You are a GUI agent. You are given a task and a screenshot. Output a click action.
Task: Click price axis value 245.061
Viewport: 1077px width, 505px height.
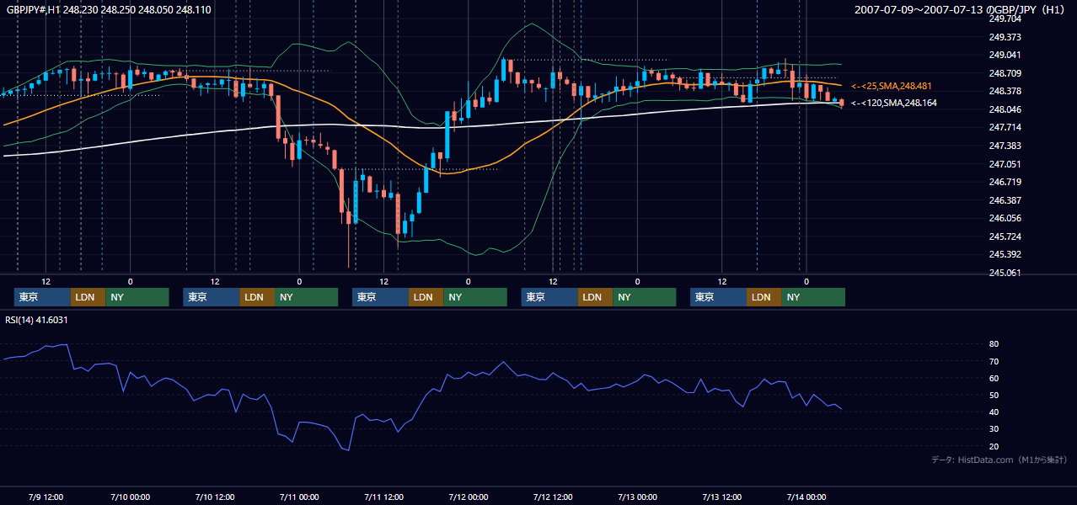[1005, 273]
